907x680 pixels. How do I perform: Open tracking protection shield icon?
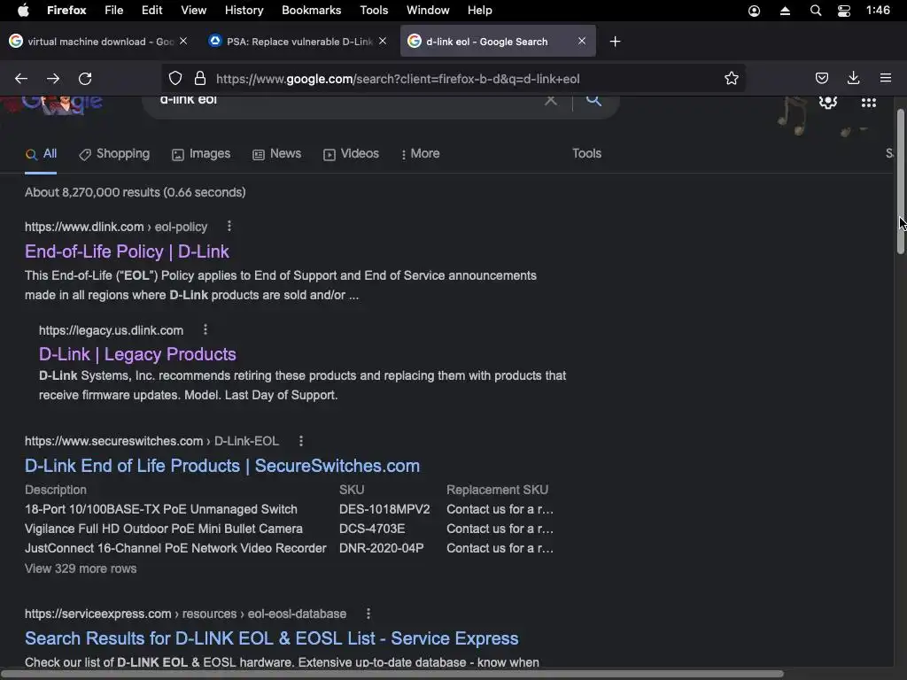pos(175,79)
